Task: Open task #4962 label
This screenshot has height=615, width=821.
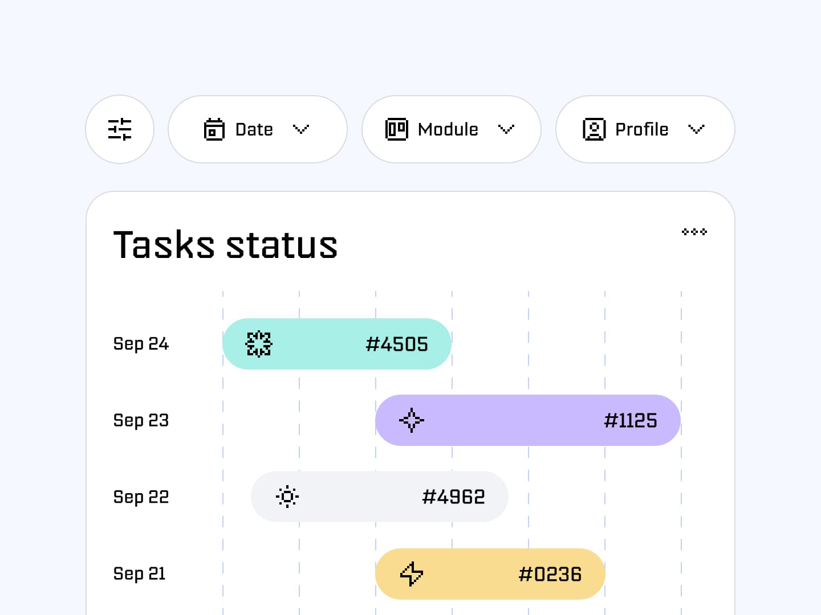Action: pos(453,497)
